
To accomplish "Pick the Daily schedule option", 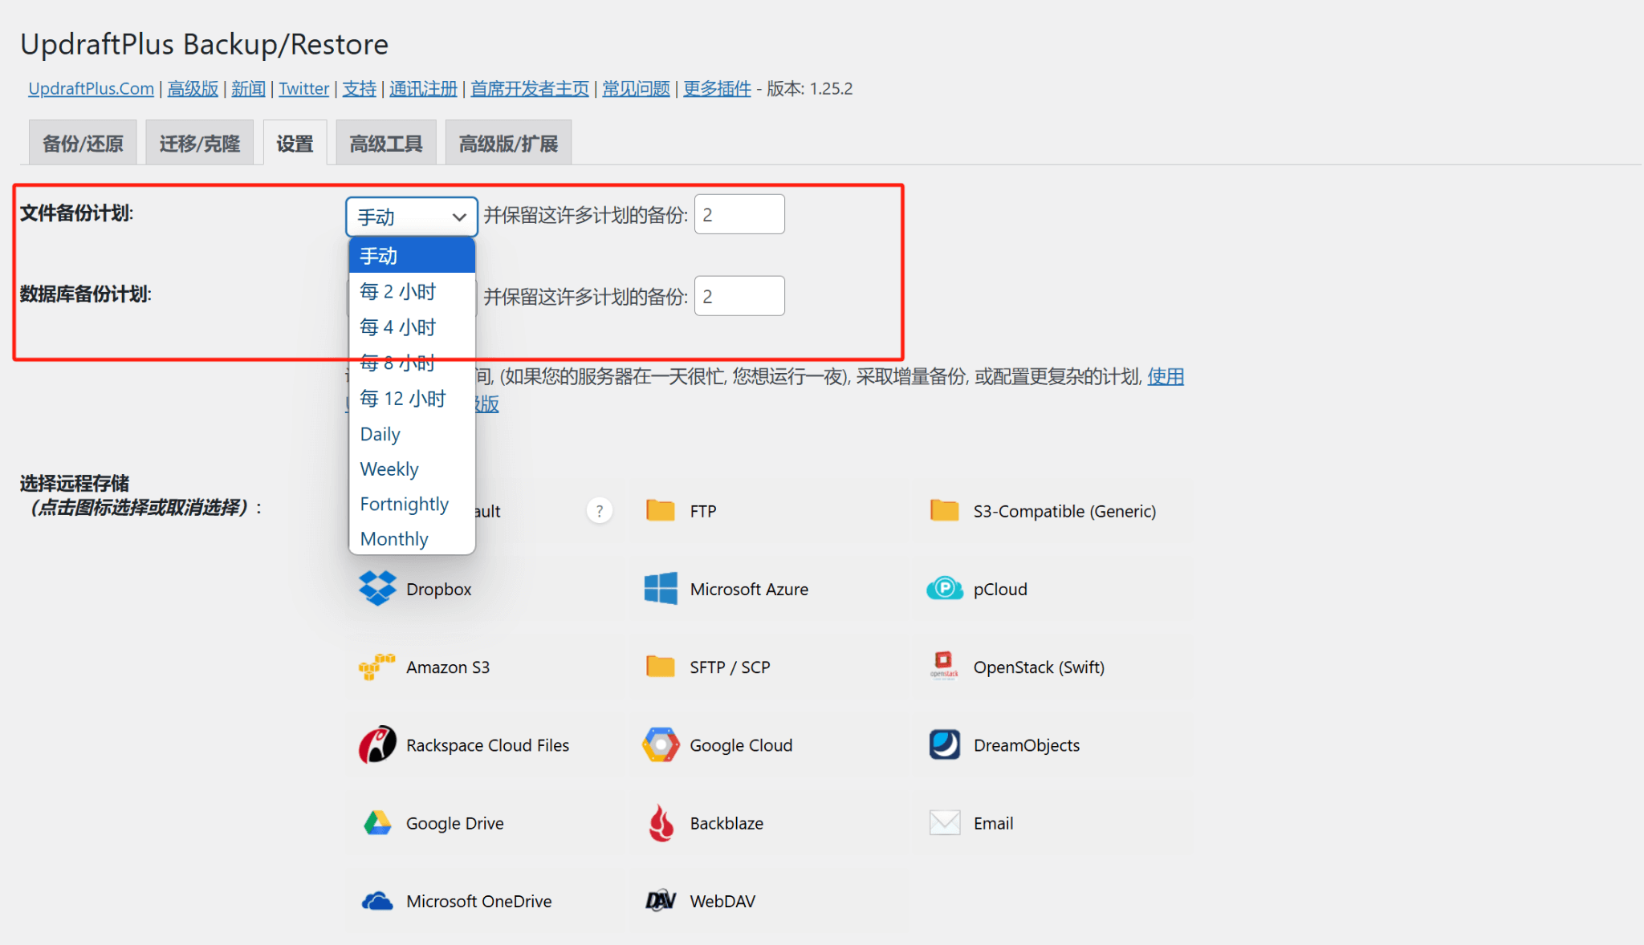I will click(412, 433).
